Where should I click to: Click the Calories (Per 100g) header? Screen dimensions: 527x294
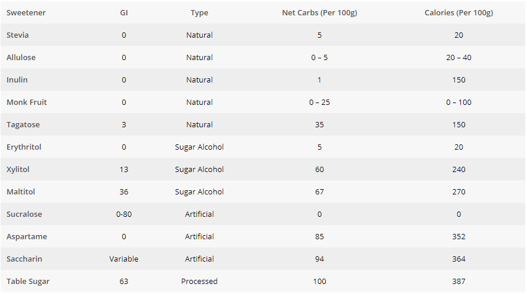pos(459,12)
